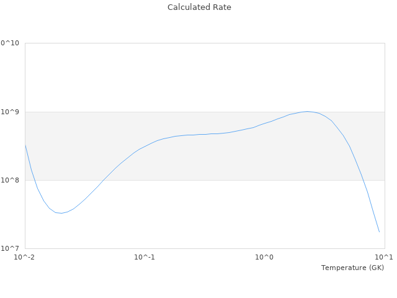
Task: Click the 10^-1 x-axis tick label
Action: click(144, 257)
